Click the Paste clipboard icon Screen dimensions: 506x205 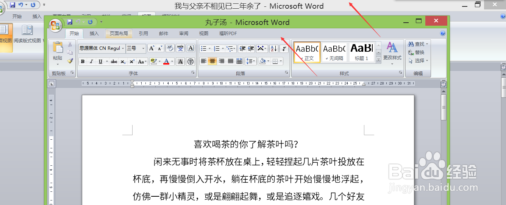[58, 47]
